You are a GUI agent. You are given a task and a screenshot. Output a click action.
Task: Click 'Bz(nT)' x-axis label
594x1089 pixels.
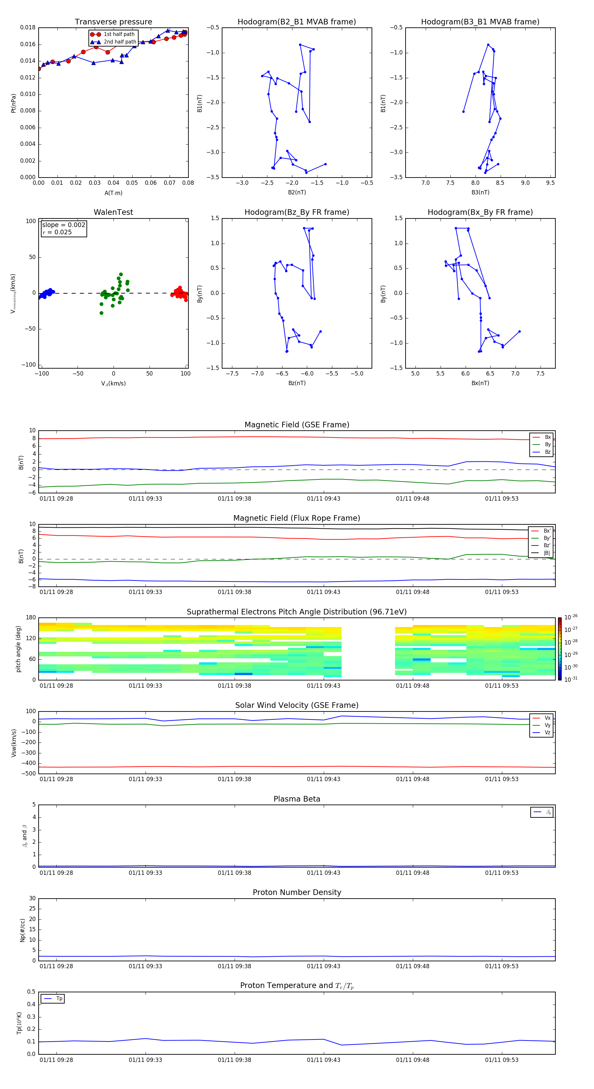[297, 383]
